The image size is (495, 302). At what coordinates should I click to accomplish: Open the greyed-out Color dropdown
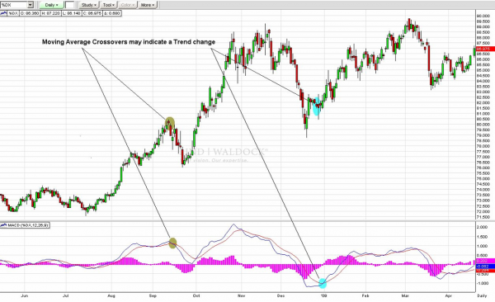click(x=128, y=5)
